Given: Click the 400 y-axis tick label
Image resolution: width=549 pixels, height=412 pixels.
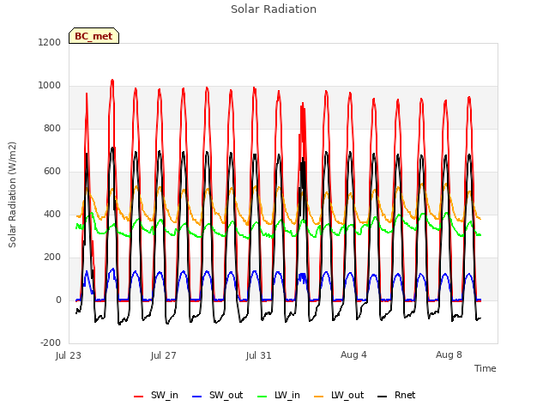Looking at the screenshot, I should coord(52,214).
